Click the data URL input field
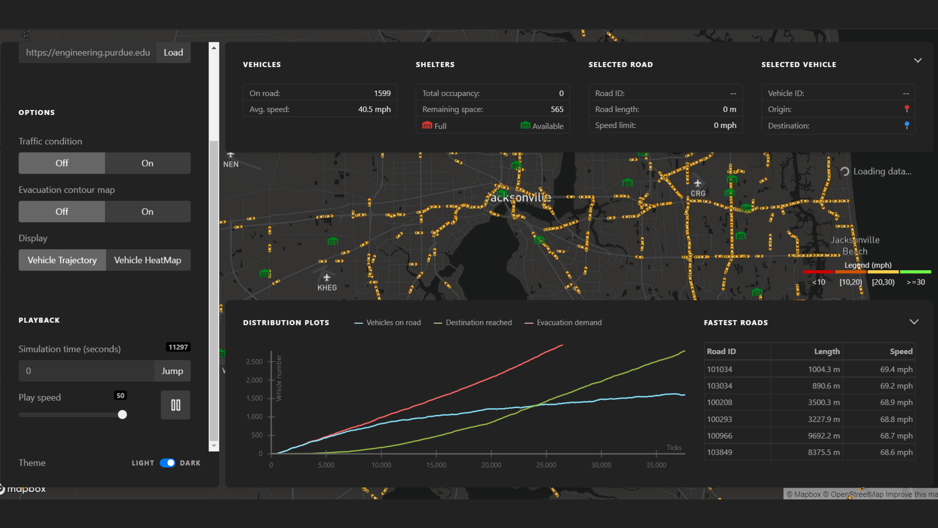The image size is (938, 528). point(88,52)
